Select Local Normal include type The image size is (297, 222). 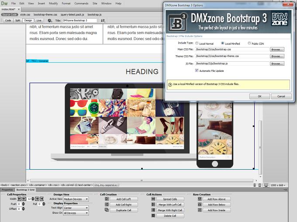click(x=197, y=43)
